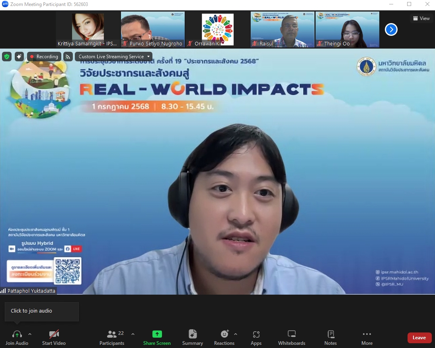435x348 pixels.
Task: Open the Apps panel
Action: tap(256, 338)
